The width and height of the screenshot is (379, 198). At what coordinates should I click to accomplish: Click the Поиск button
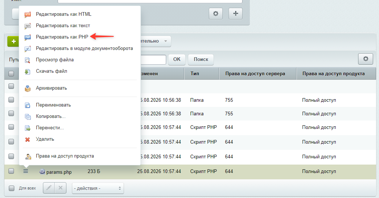click(x=201, y=59)
